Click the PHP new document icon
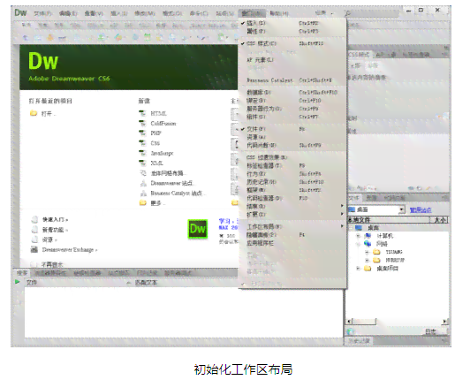 tap(142, 133)
